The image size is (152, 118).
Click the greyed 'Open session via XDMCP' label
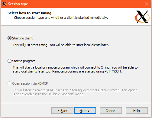30,83
